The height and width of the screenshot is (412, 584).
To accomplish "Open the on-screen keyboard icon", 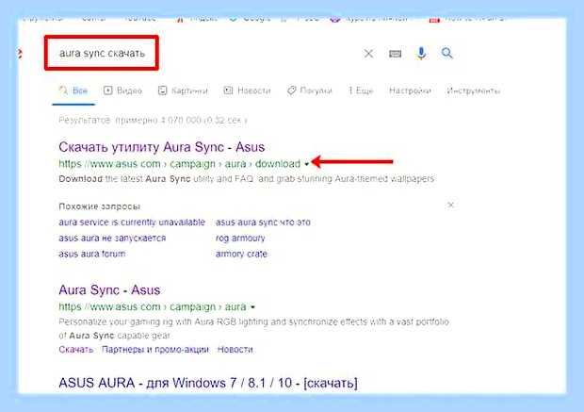I will [x=395, y=54].
